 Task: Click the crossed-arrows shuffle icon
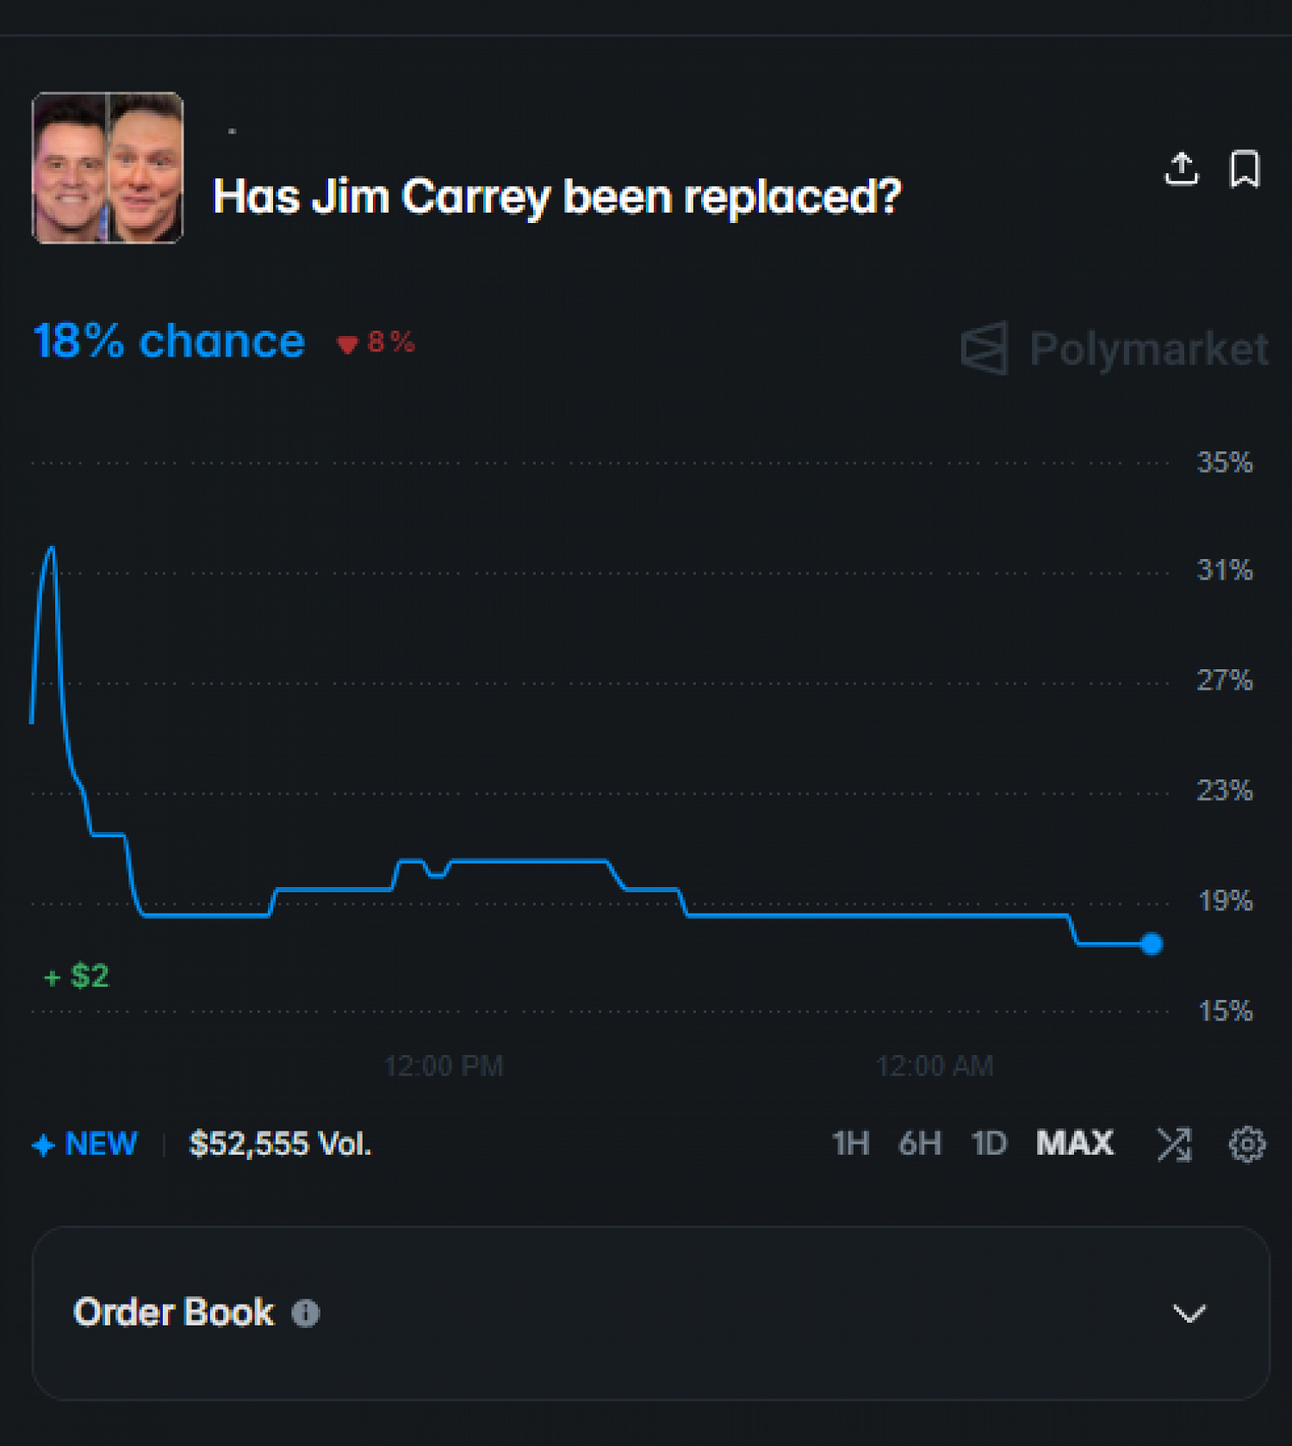pos(1174,1145)
